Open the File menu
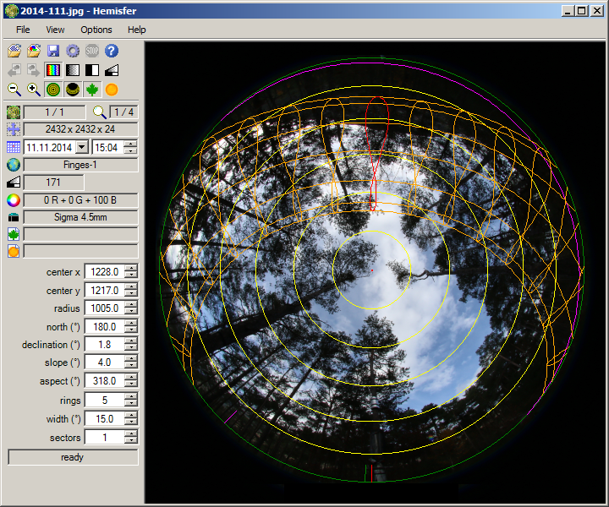The height and width of the screenshot is (507, 609). click(x=23, y=30)
